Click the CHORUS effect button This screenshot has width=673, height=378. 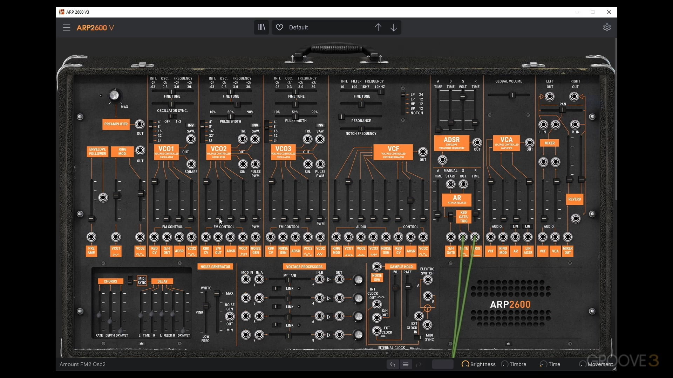[110, 281]
